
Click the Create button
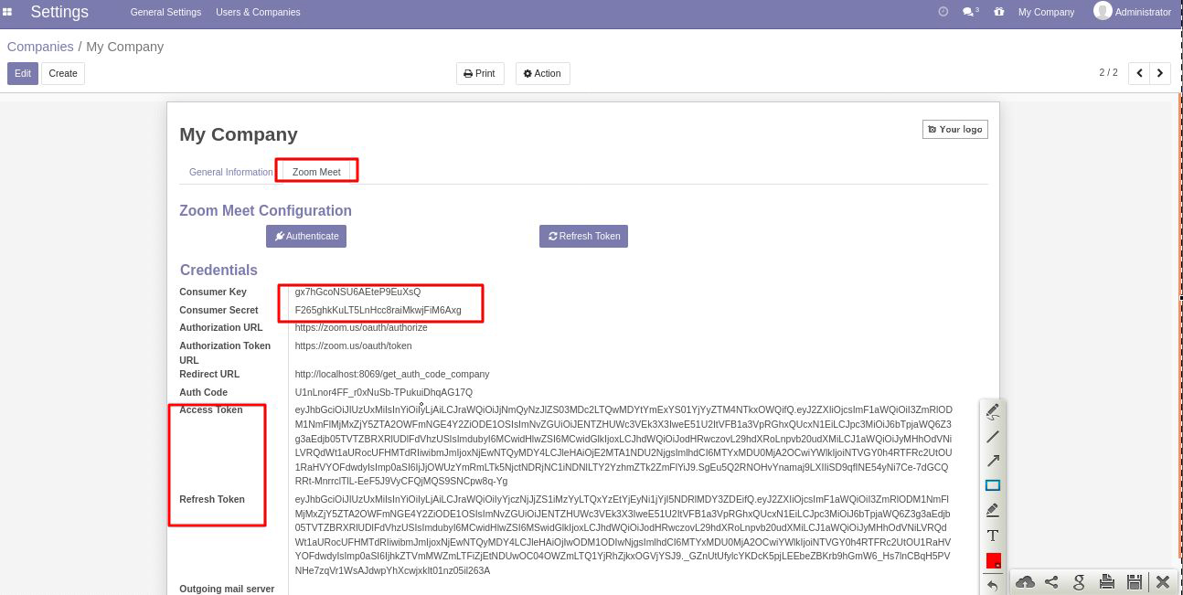tap(63, 73)
